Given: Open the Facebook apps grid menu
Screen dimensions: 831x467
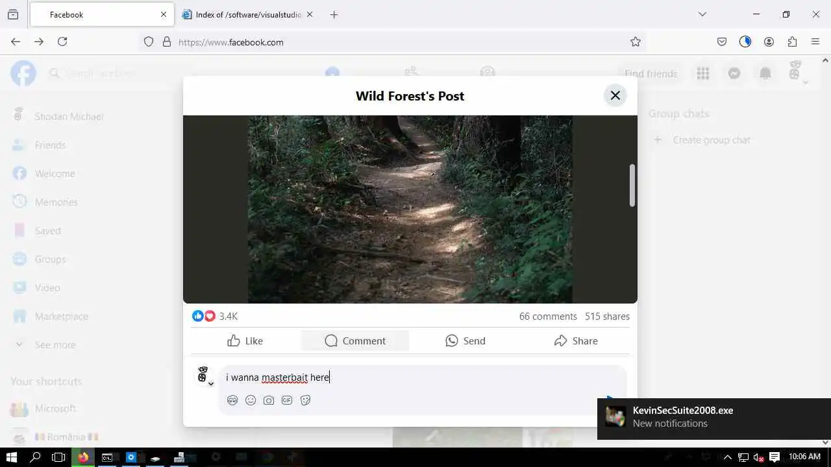Looking at the screenshot, I should point(703,73).
